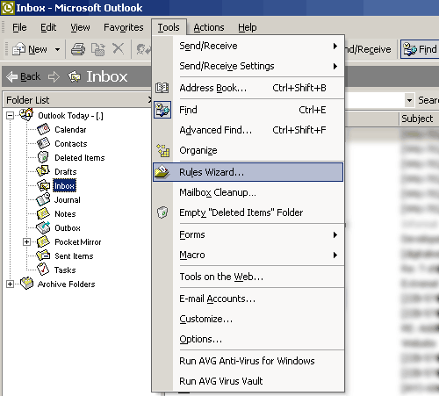Click the Back button label
Screen dimensions: 439x396
point(30,76)
